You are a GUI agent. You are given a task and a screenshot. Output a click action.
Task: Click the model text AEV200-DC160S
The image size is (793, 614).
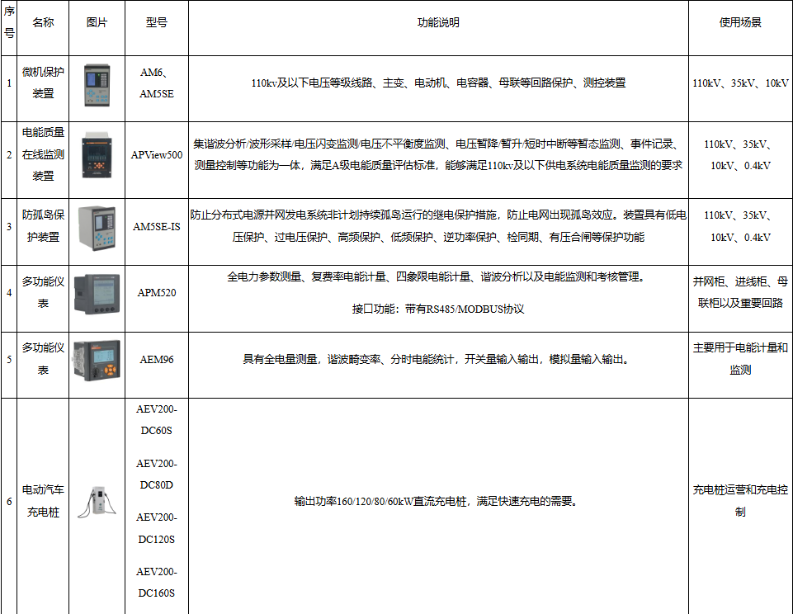tap(156, 582)
